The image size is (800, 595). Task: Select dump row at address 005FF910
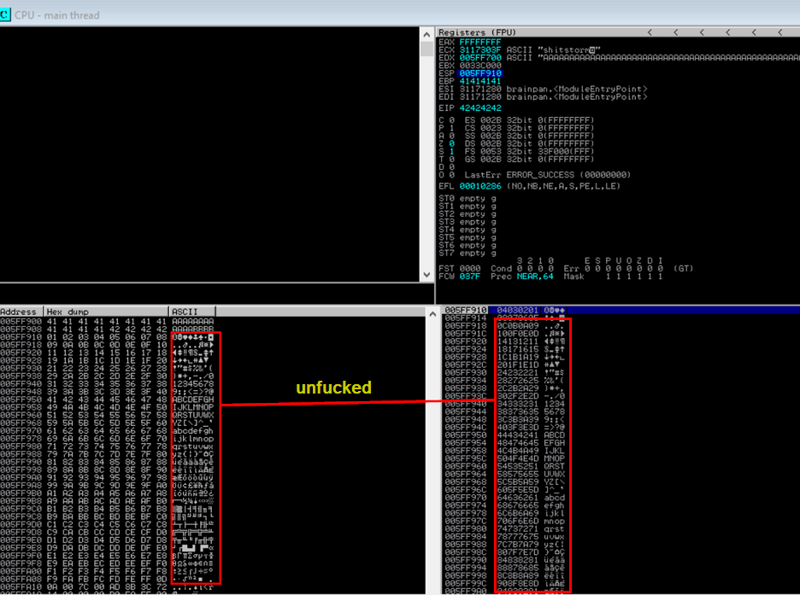click(107, 336)
